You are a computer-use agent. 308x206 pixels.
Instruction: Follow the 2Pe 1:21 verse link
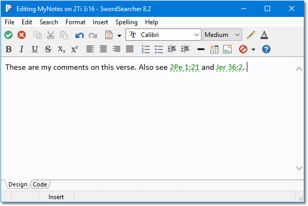tap(185, 67)
